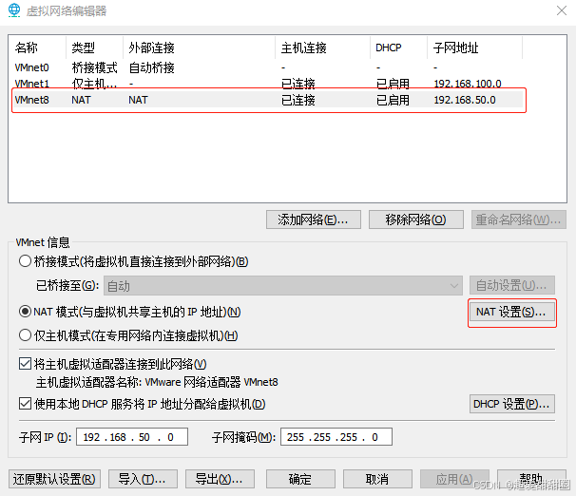Click subnet address 192.168.100.0 cell
576x496 pixels.
468,84
